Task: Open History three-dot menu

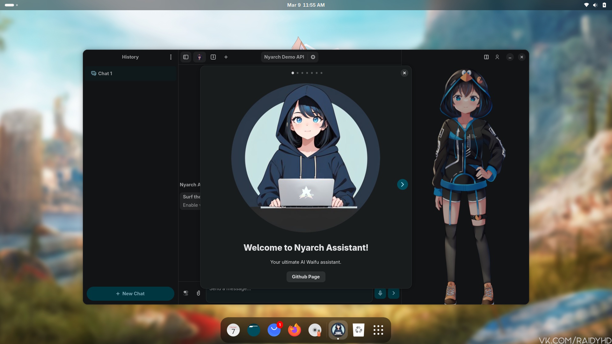Action: [171, 57]
